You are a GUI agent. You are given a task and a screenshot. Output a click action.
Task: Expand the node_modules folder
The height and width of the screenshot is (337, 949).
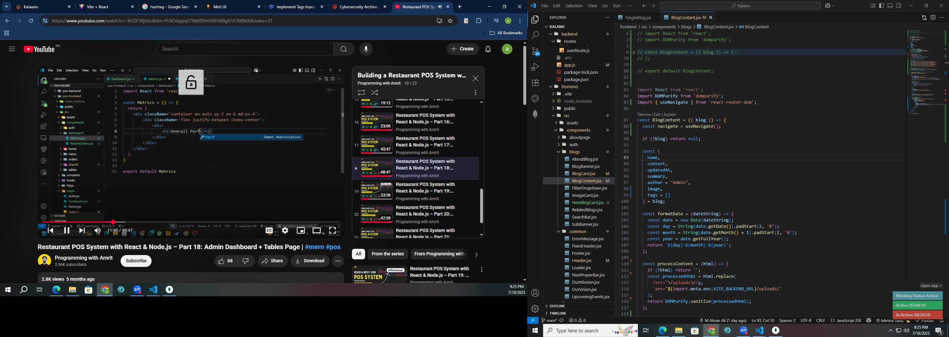click(x=554, y=101)
